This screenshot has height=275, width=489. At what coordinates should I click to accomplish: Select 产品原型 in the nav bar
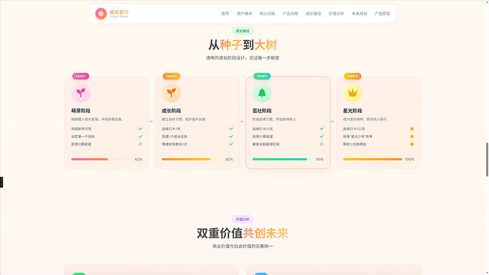pyautogui.click(x=383, y=13)
